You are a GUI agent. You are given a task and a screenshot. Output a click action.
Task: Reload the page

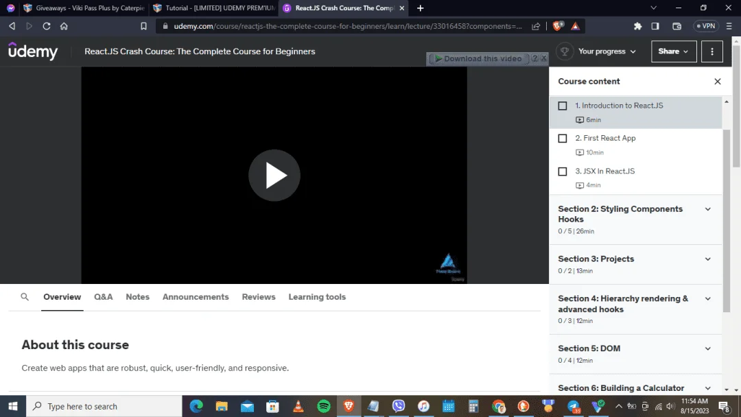[x=47, y=26]
